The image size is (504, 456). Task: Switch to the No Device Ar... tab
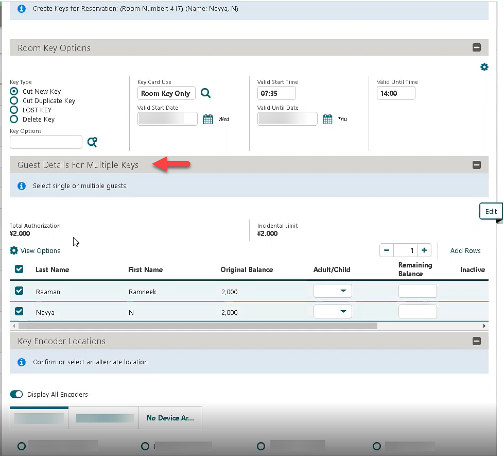(x=170, y=417)
